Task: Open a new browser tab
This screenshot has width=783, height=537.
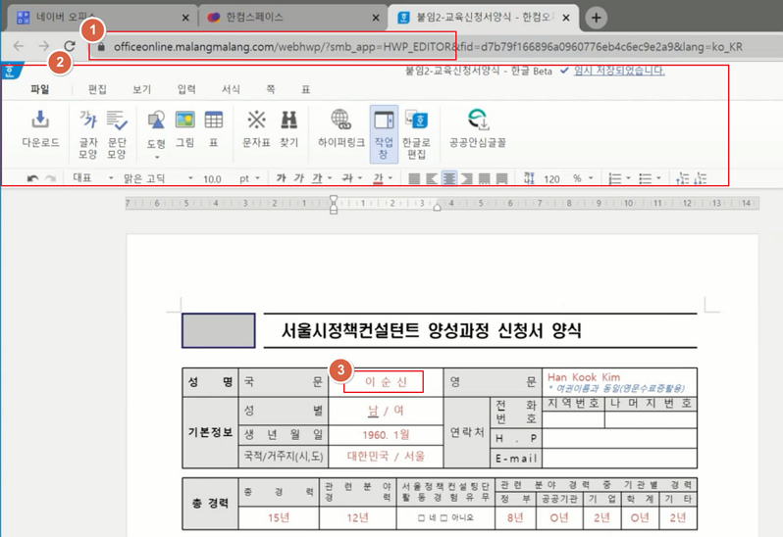Action: coord(596,18)
